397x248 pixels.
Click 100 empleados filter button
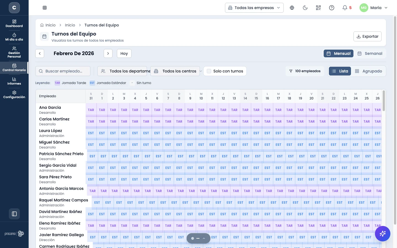pyautogui.click(x=305, y=71)
